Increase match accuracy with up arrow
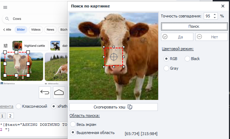This screenshot has width=230, height=139. 215,15
